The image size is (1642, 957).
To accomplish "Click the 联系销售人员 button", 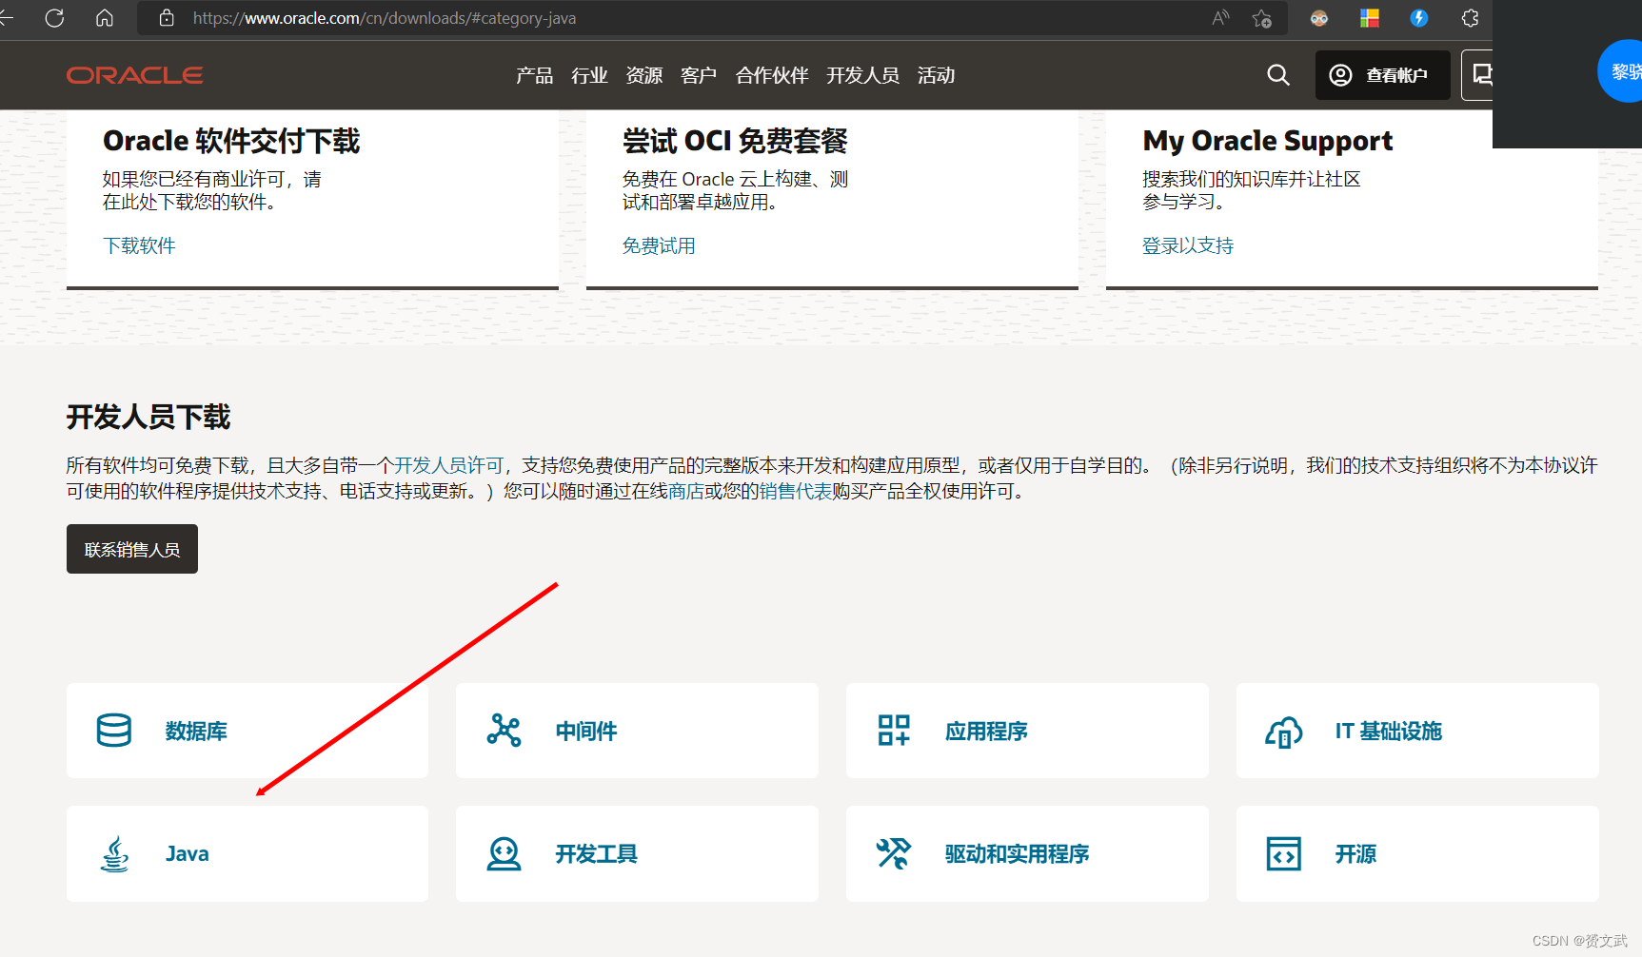I will pos(132,549).
